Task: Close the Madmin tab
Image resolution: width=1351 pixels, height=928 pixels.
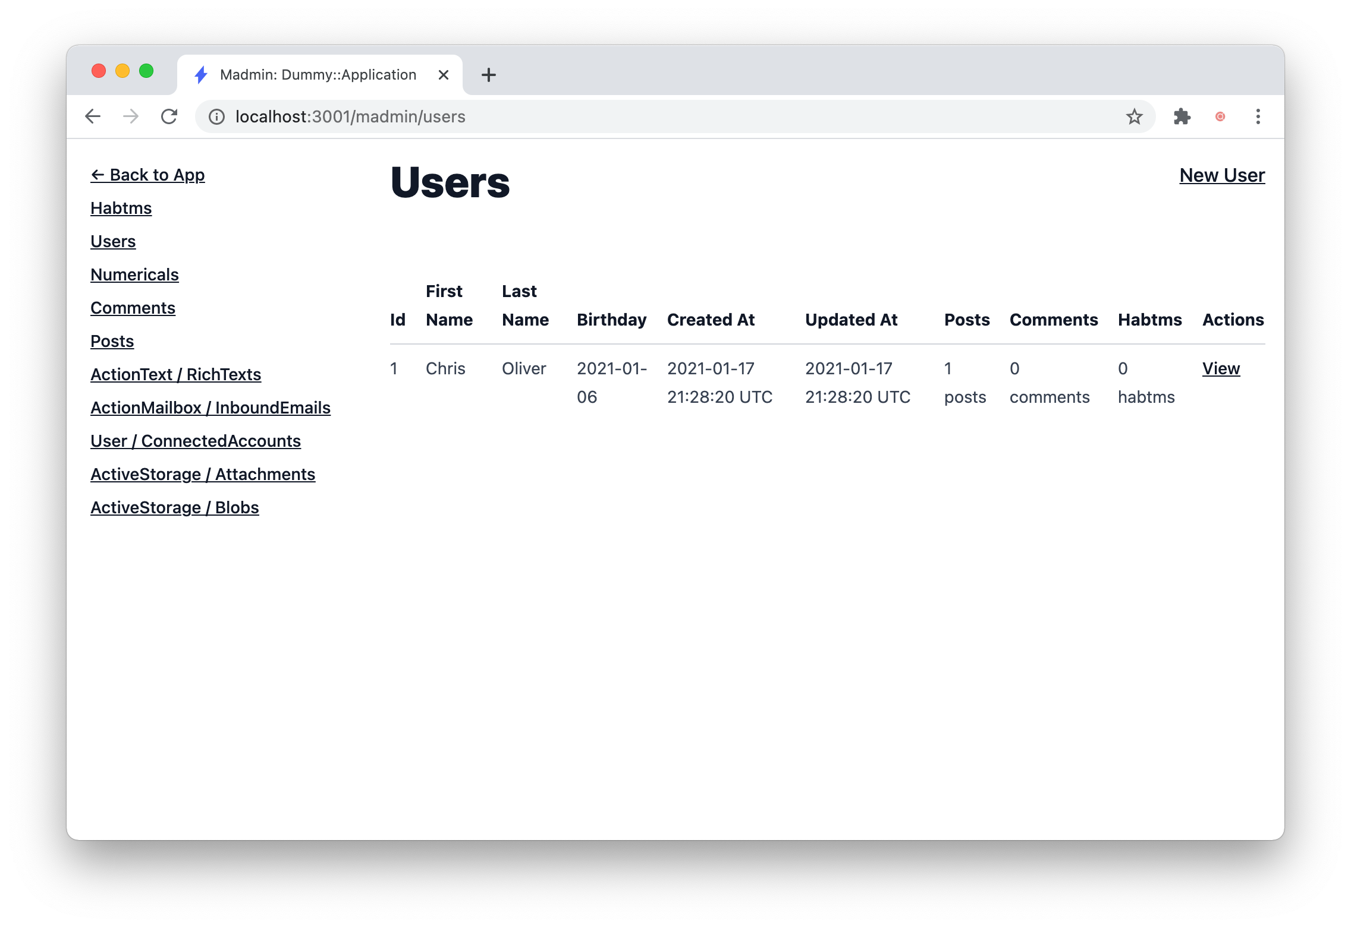Action: [x=443, y=75]
